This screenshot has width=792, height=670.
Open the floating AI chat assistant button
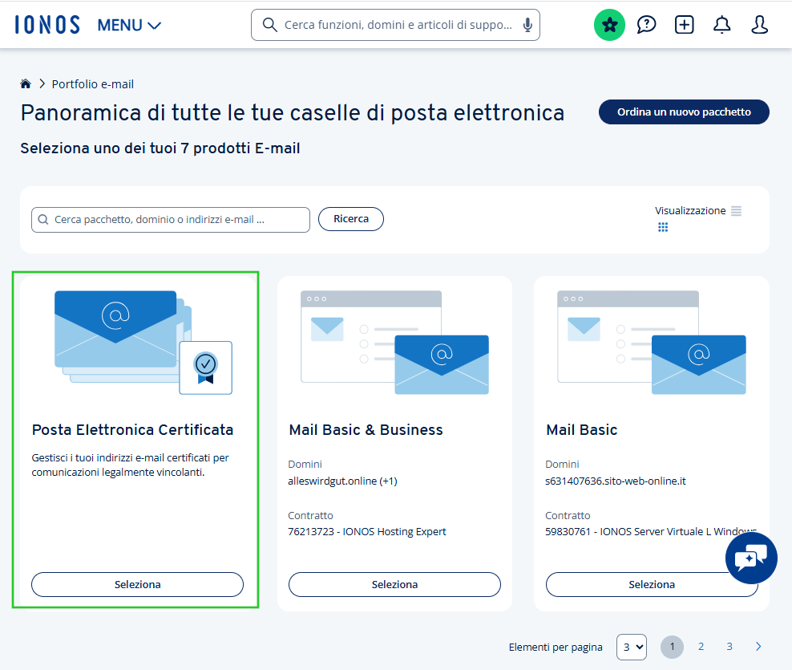751,558
